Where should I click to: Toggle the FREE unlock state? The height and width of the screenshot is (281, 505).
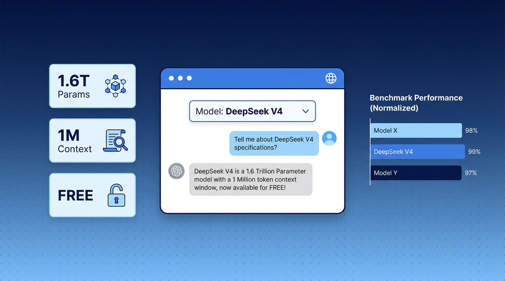(x=92, y=195)
